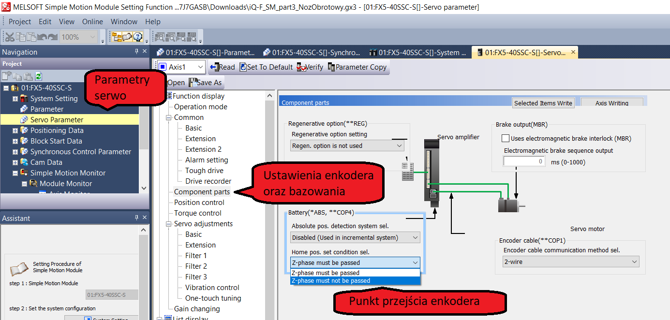Open the Window menu
Screen dimensions: 670x320
tap(124, 22)
